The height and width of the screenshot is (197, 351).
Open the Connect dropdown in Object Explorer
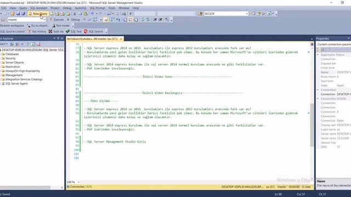tap(4, 44)
